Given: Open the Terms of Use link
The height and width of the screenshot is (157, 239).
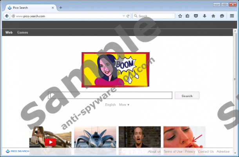Looking at the screenshot, I should point(173,152).
